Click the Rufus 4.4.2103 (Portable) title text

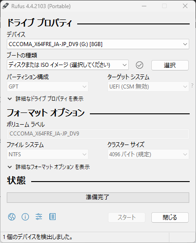(x=41, y=6)
